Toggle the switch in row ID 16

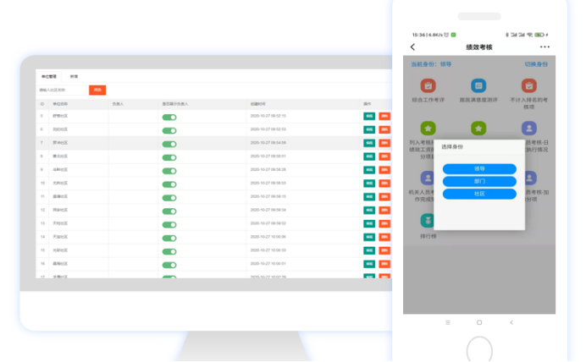click(169, 265)
